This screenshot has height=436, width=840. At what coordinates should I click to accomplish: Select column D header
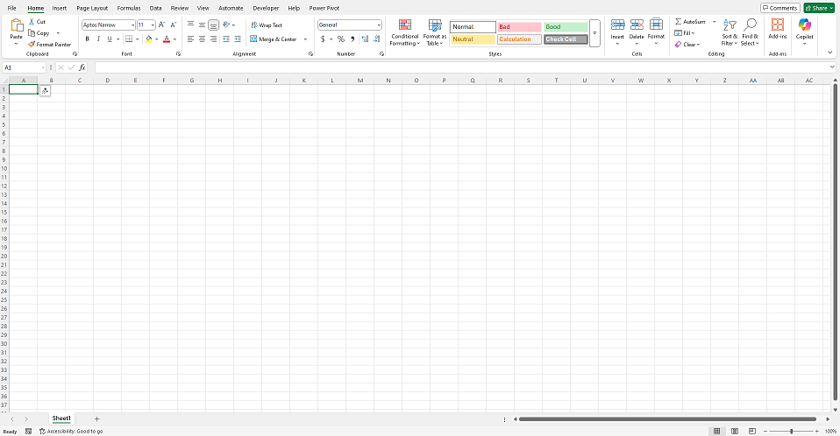[x=108, y=81]
